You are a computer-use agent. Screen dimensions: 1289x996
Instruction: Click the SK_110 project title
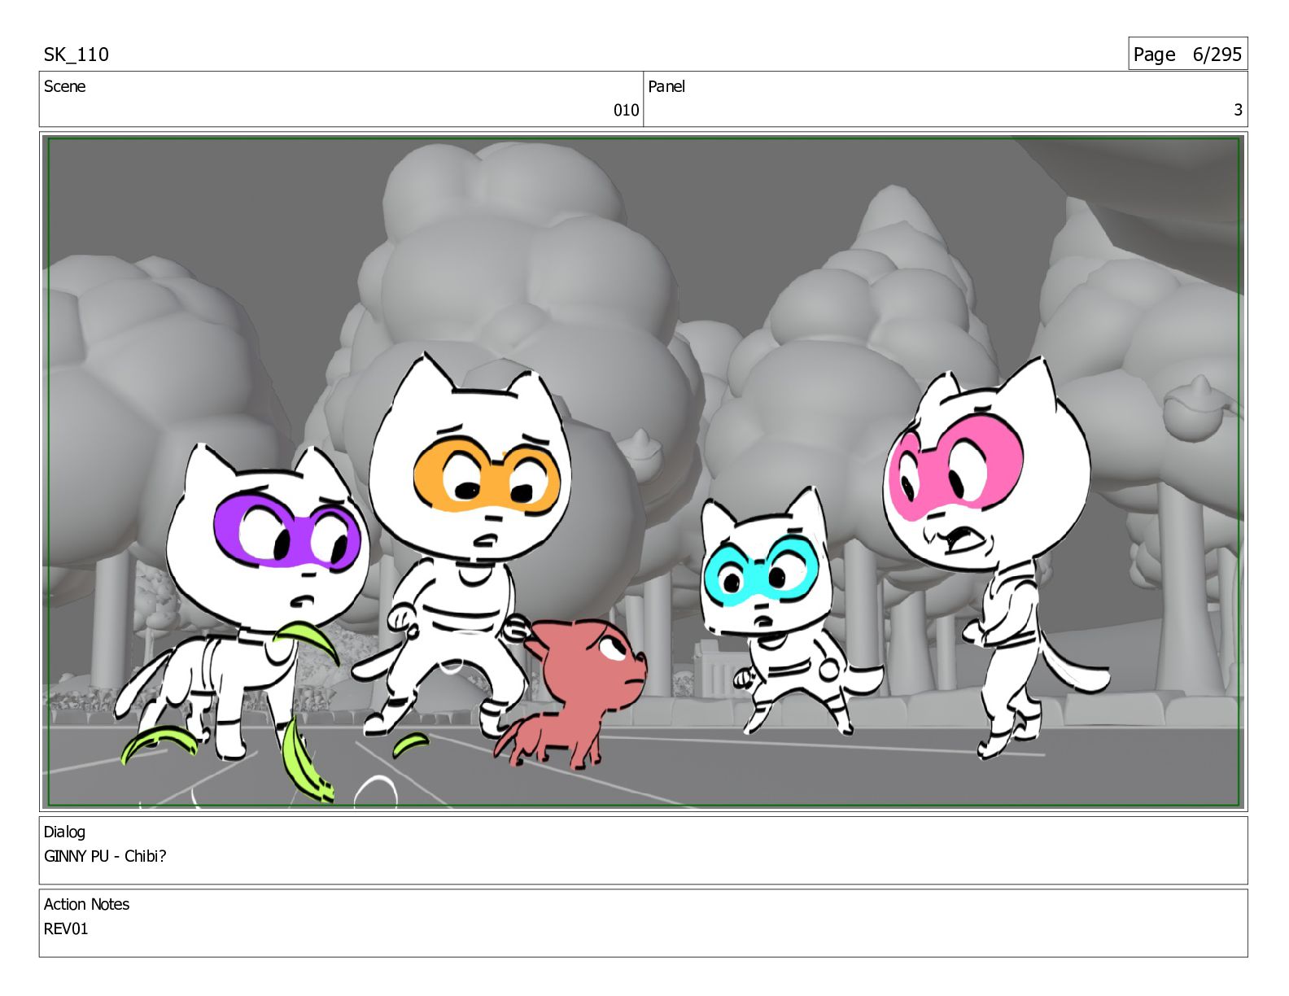coord(76,55)
